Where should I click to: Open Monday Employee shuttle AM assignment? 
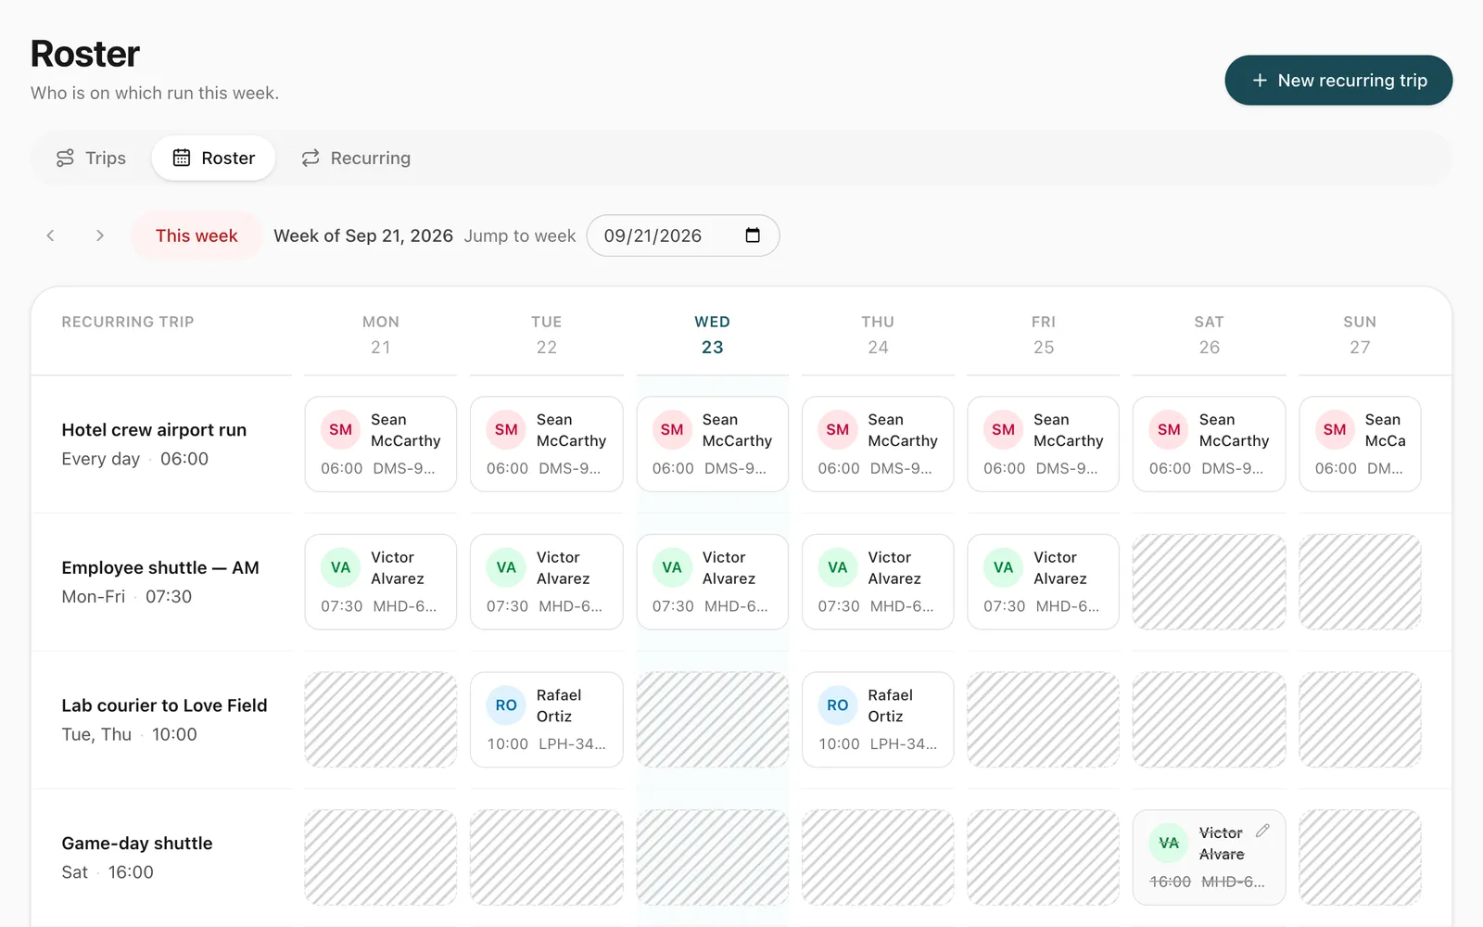pos(381,582)
